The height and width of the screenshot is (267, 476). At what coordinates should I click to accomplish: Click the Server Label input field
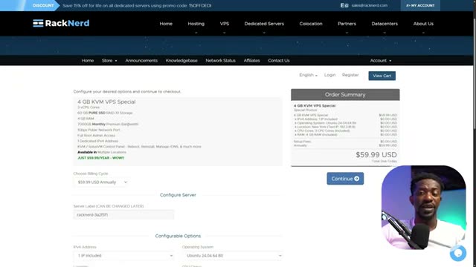(x=124, y=214)
